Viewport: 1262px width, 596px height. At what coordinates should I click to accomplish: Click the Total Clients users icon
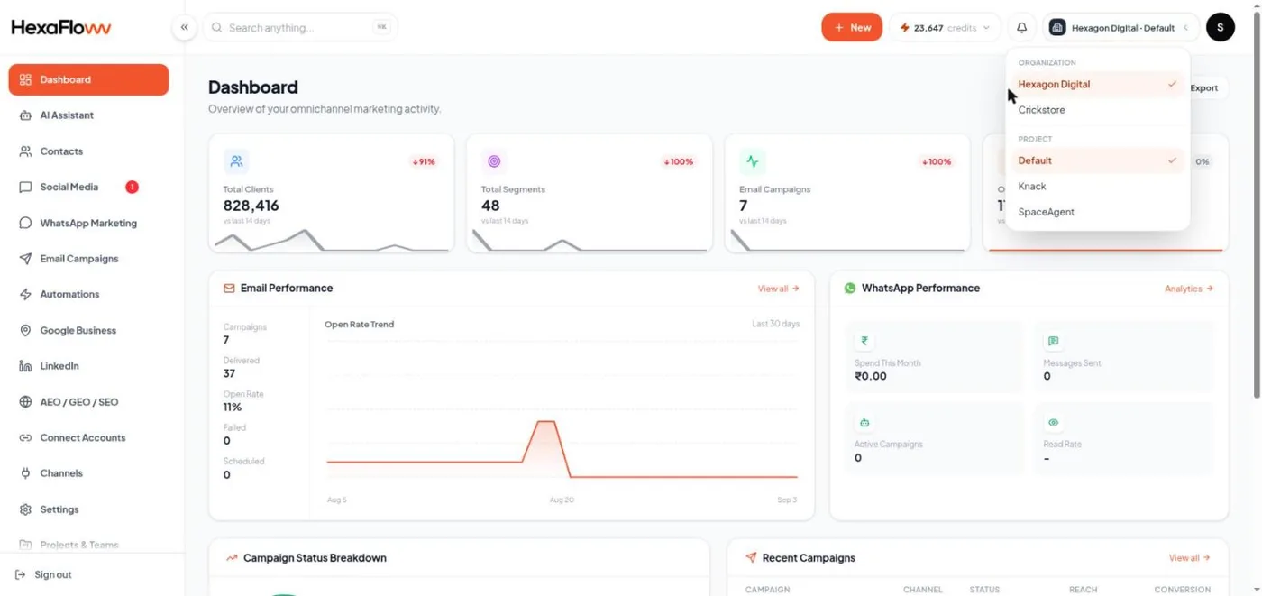tap(236, 161)
